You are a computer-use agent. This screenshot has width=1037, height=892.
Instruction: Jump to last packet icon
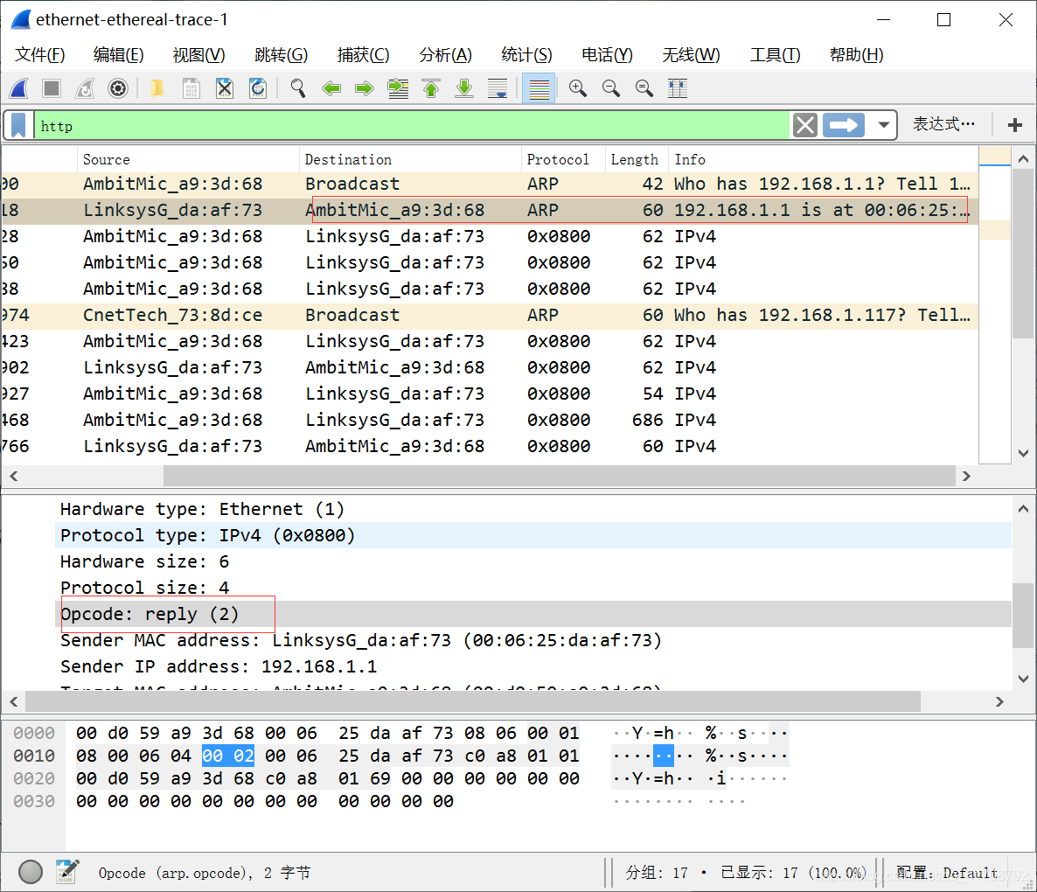click(x=464, y=88)
